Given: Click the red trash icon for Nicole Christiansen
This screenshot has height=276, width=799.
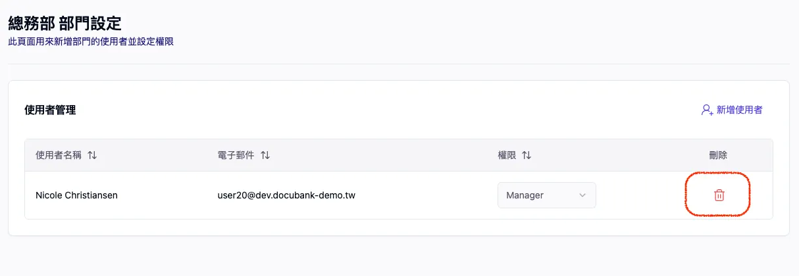Looking at the screenshot, I should [x=719, y=195].
